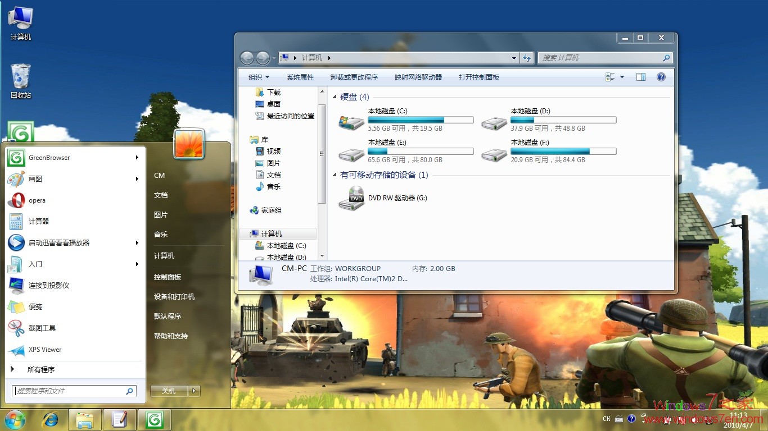Click 系统属性 in Explorer toolbar
Screen dimensions: 768x431
300,77
